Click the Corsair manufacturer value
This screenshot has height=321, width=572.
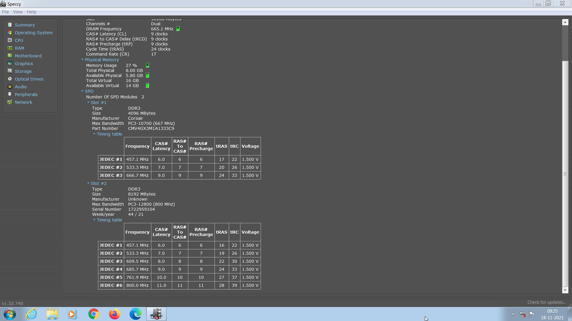pyautogui.click(x=135, y=119)
